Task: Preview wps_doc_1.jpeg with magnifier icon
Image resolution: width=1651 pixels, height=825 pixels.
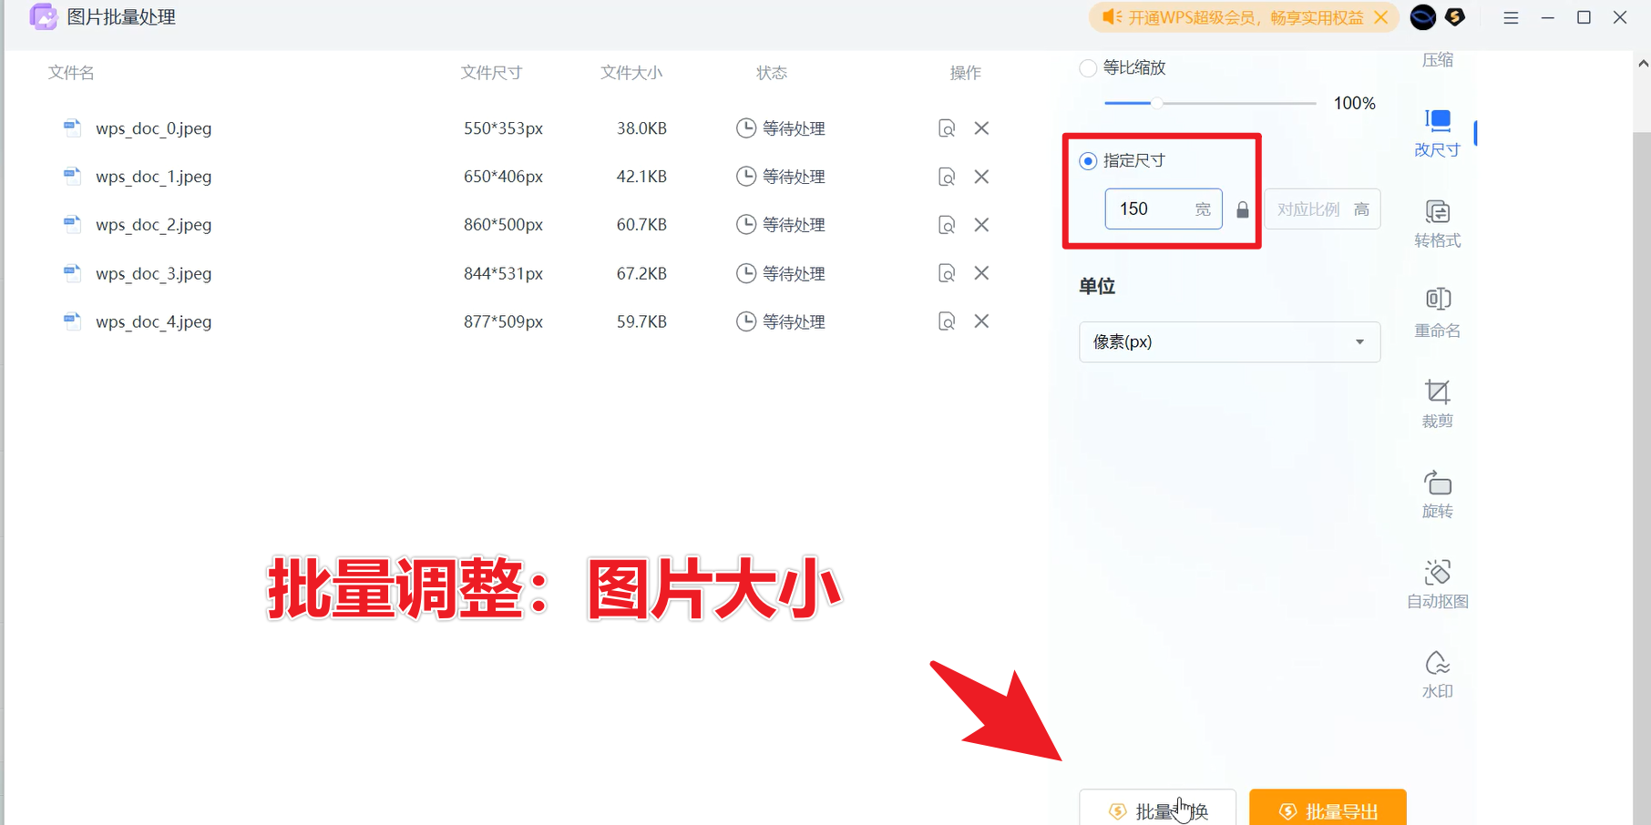Action: 947,177
